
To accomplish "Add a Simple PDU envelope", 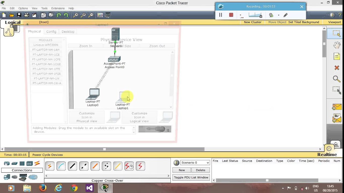I will 336,107.
